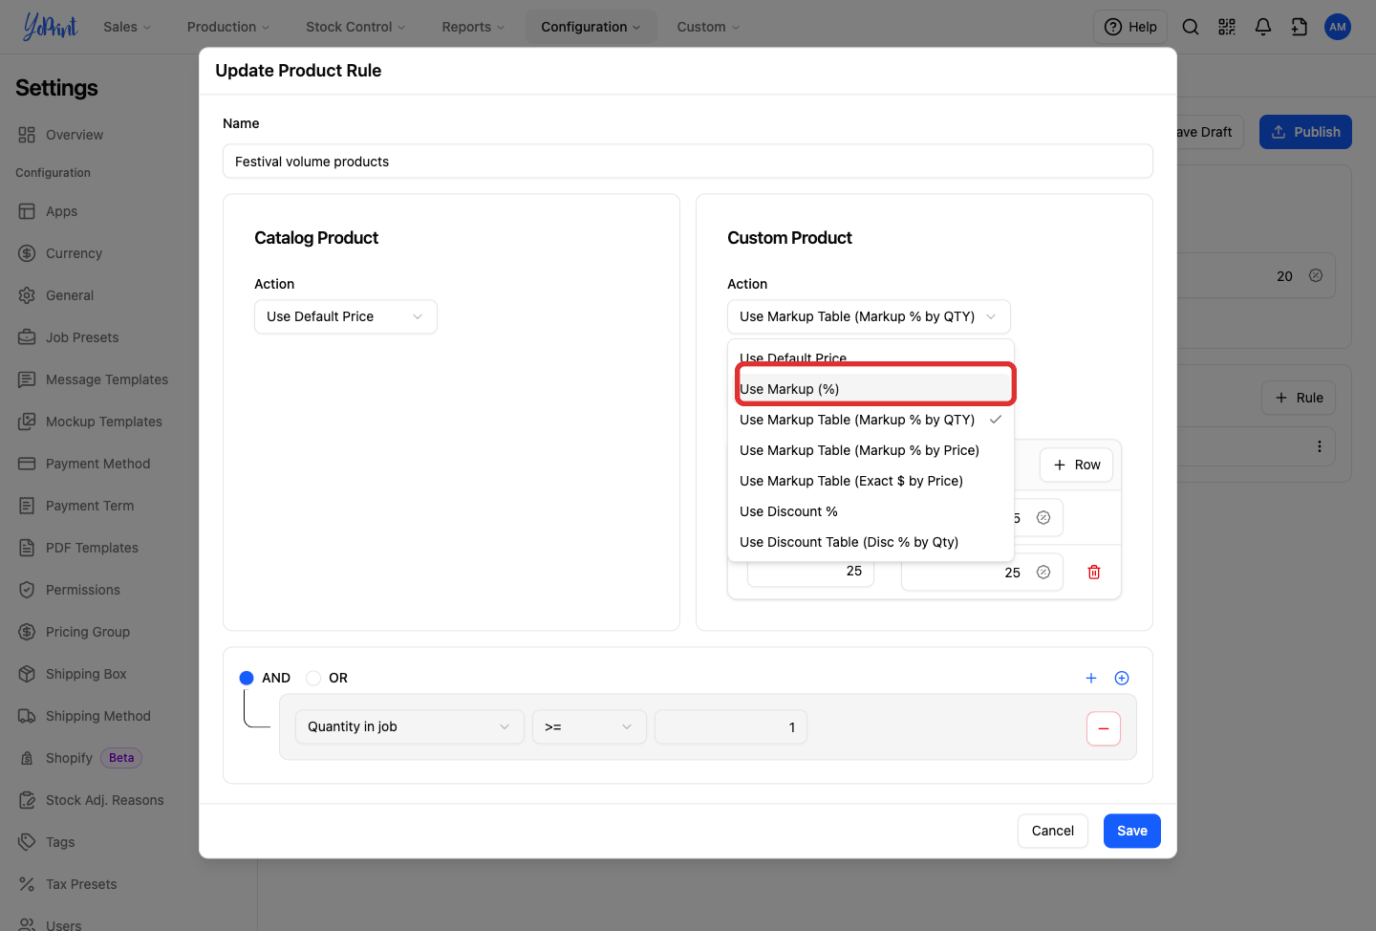This screenshot has width=1376, height=931.
Task: Open the Custom menu
Action: [708, 27]
